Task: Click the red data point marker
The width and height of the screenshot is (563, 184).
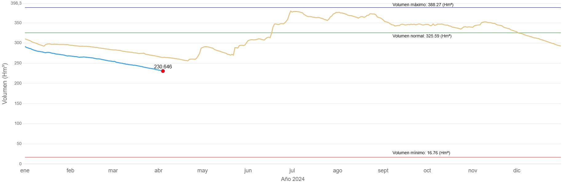Action: [163, 71]
